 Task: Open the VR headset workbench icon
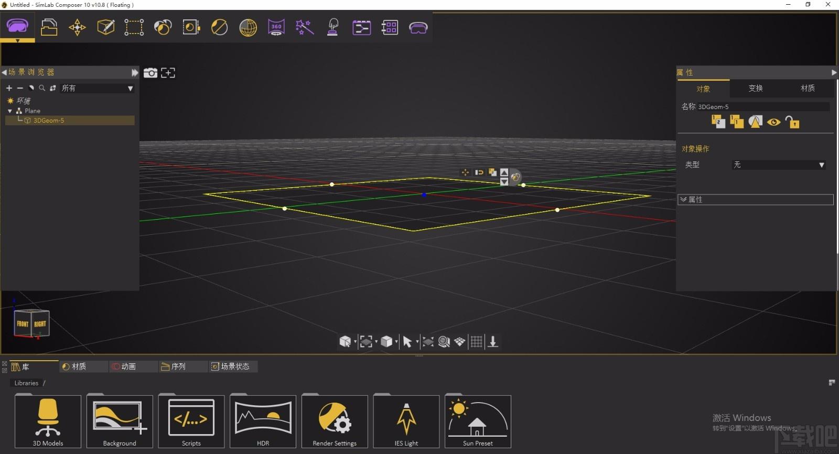coord(17,26)
